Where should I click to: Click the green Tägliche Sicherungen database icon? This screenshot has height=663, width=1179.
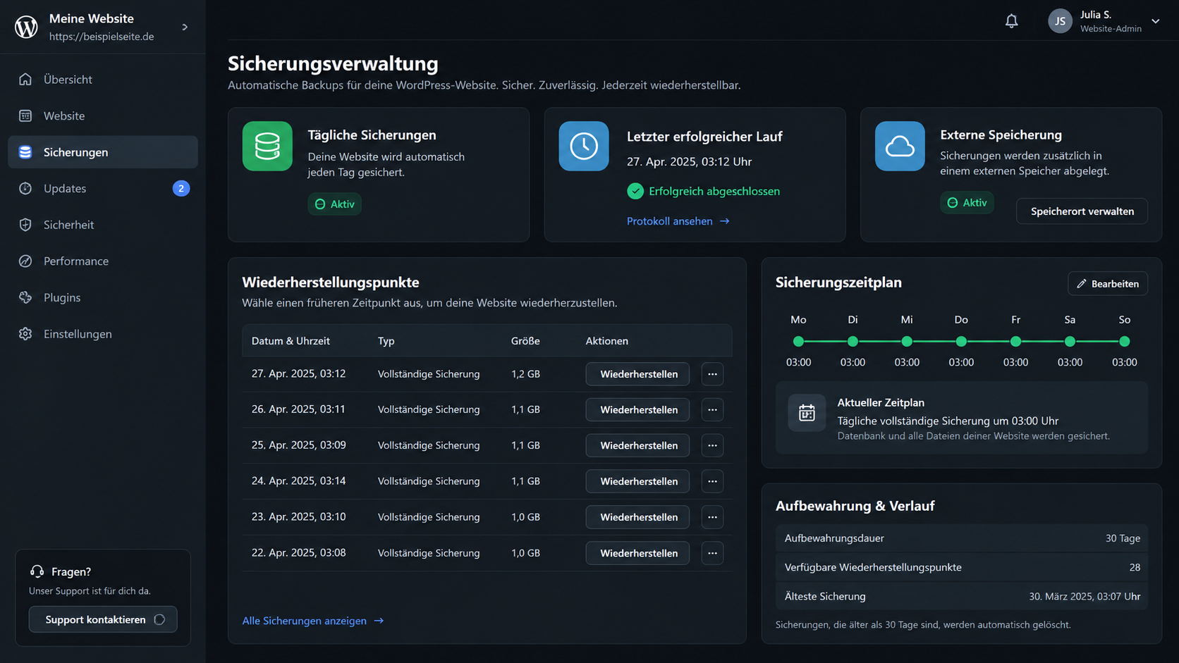coord(267,146)
